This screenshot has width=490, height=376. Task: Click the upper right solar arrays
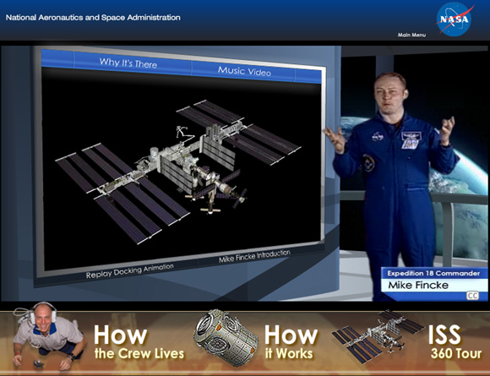click(x=239, y=132)
